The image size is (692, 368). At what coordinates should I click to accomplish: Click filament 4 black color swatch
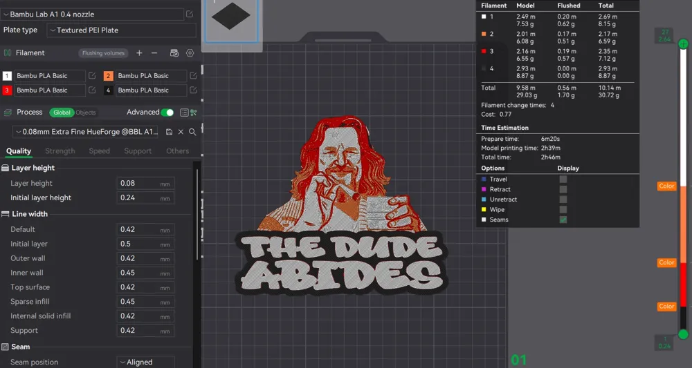point(108,90)
